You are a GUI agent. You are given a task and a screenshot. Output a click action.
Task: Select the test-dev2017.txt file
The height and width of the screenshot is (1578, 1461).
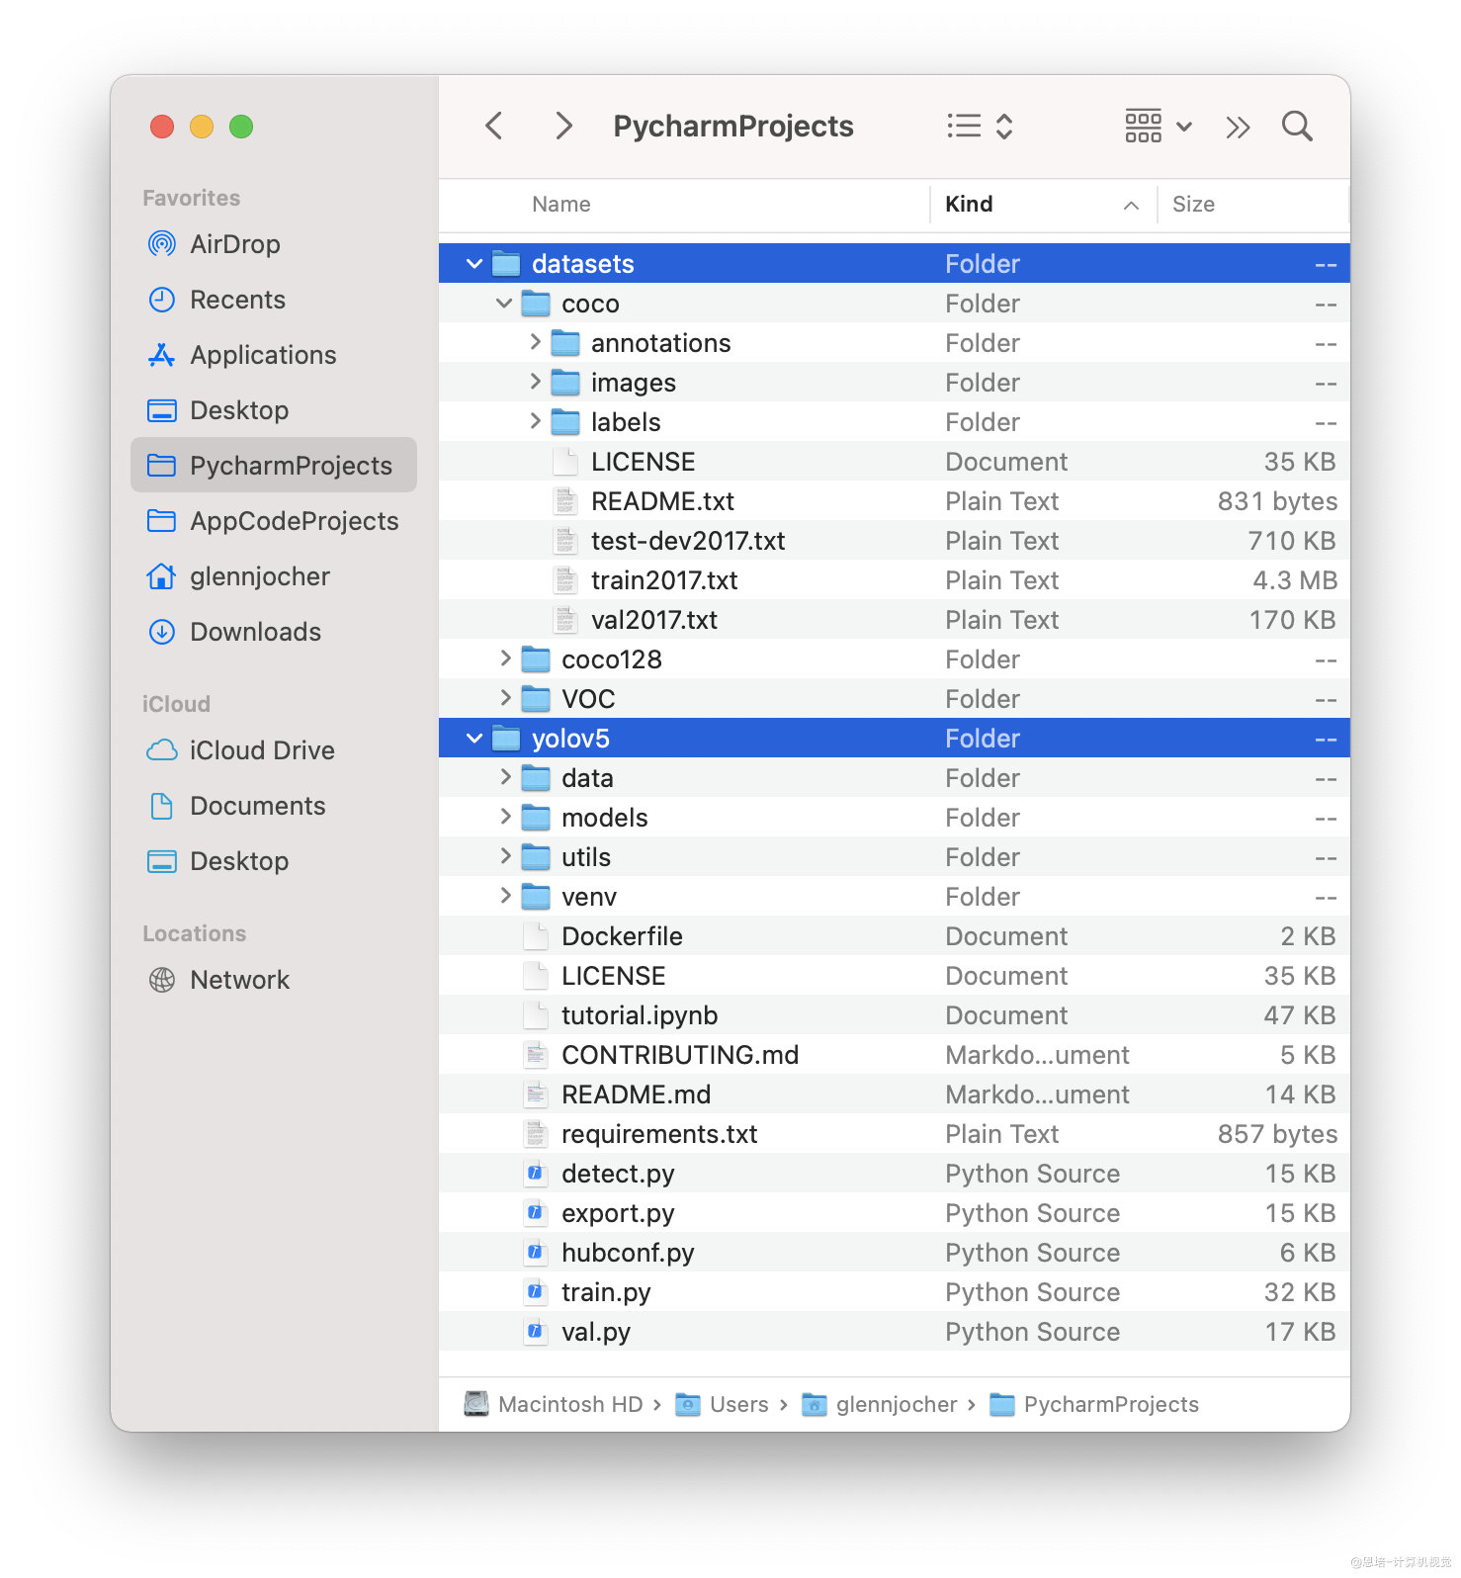point(895,541)
